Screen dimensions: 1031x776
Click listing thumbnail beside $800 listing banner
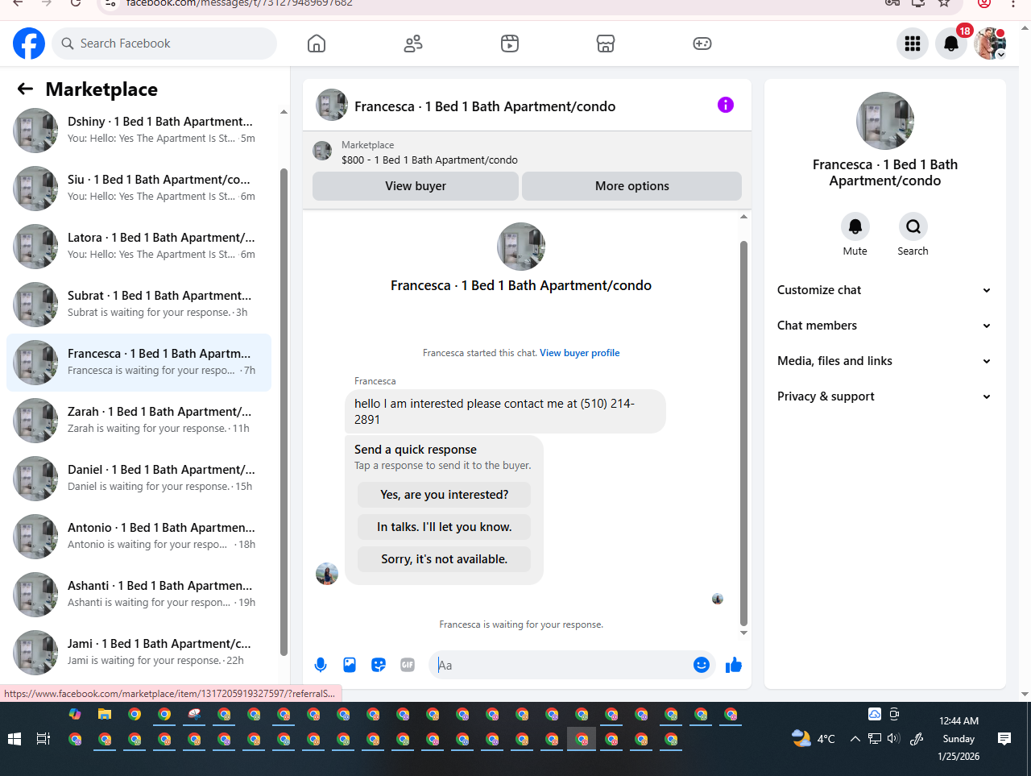[322, 151]
